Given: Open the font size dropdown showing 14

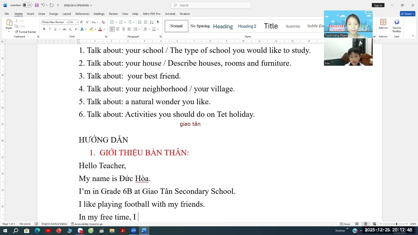Looking at the screenshot, I should 77,22.
